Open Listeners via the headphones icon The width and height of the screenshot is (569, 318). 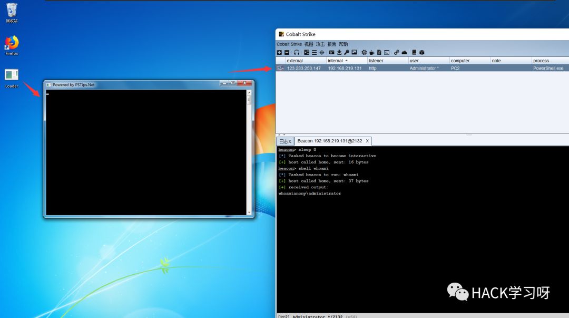point(297,52)
